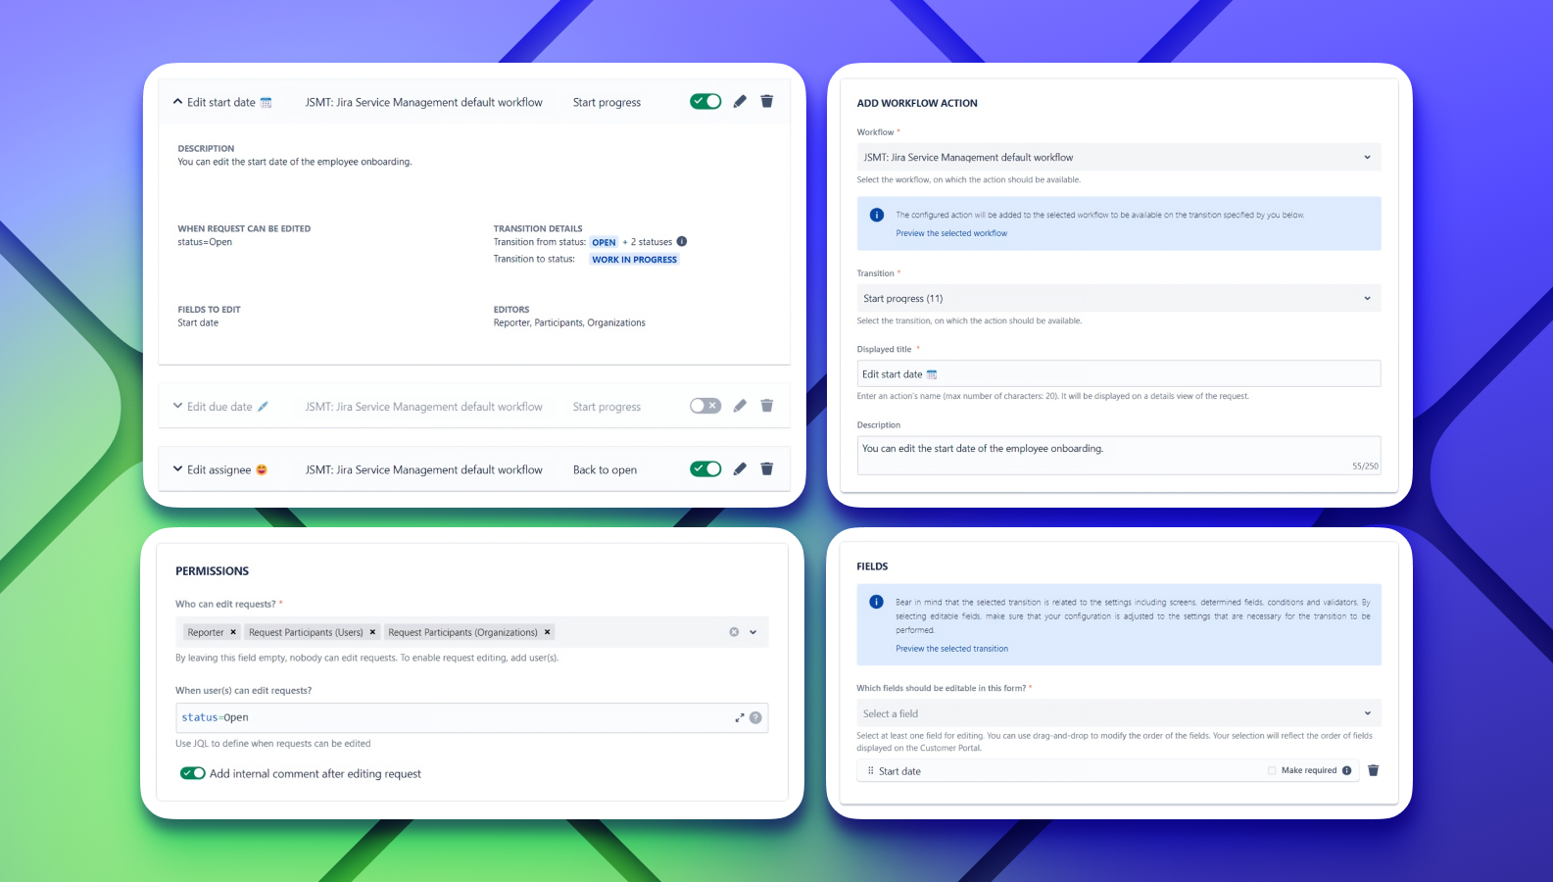1553x882 pixels.
Task: Click the info icon in the Fields notice
Action: point(877,602)
